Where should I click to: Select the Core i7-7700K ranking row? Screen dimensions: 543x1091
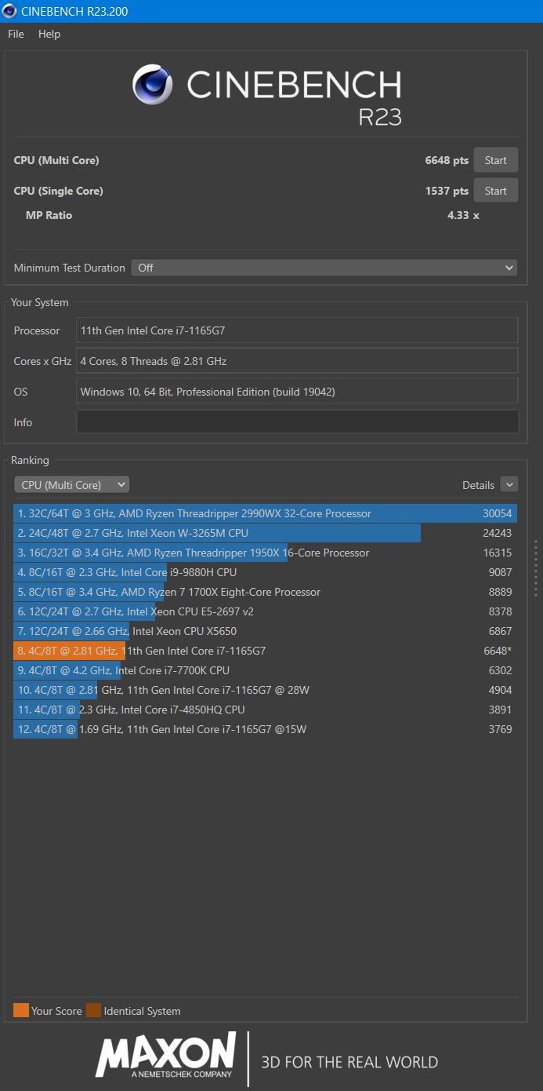pos(266,670)
